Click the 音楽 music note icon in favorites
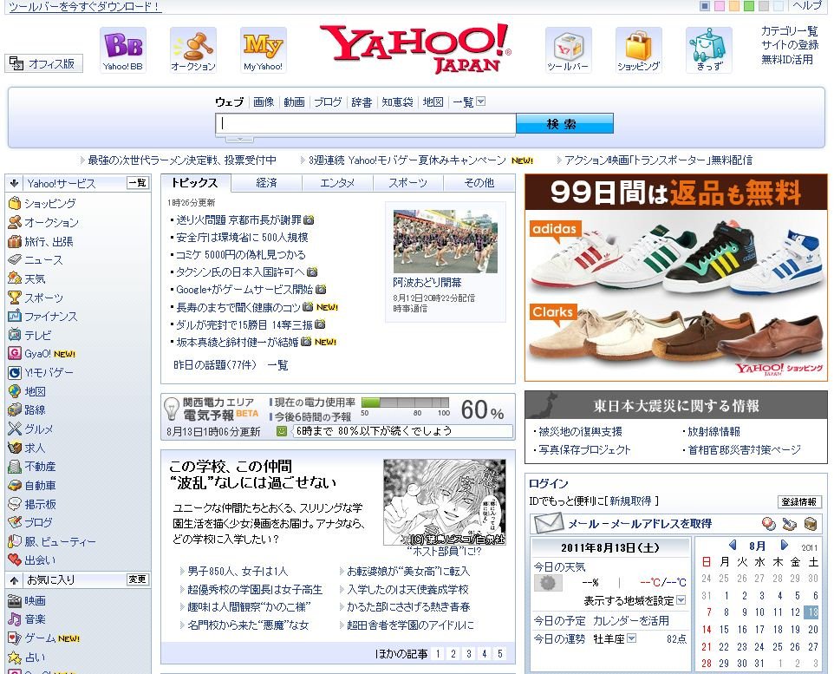The width and height of the screenshot is (834, 674). pos(15,619)
